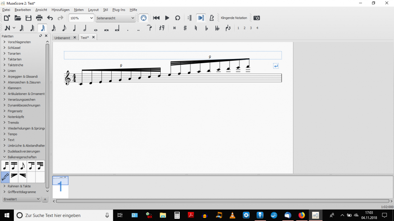
Task: Open the Datei menu
Action: [6, 10]
